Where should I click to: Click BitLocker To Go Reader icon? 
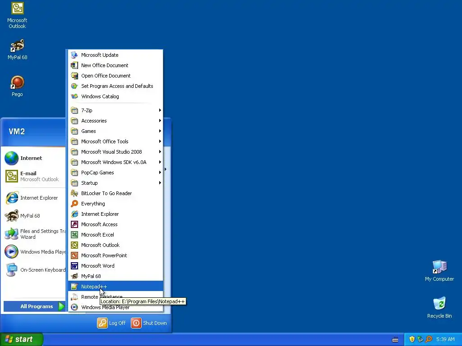coord(74,193)
